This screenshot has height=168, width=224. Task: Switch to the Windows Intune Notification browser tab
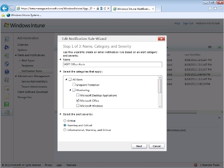(133, 9)
